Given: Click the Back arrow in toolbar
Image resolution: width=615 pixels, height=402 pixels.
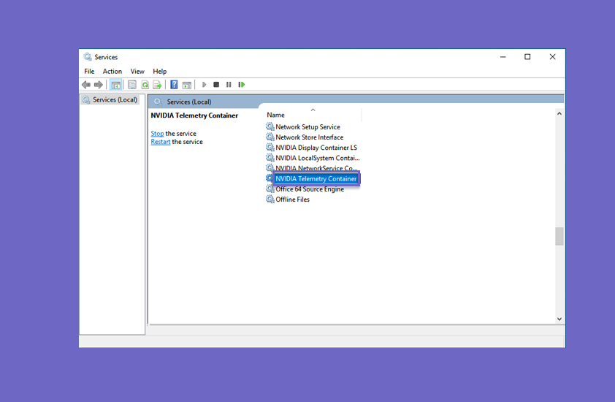Looking at the screenshot, I should tap(86, 84).
